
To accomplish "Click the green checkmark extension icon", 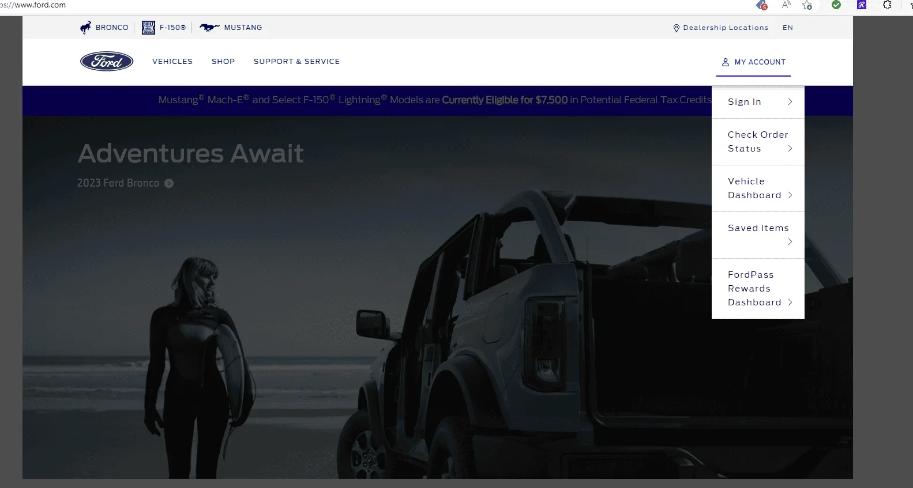I will tap(836, 5).
